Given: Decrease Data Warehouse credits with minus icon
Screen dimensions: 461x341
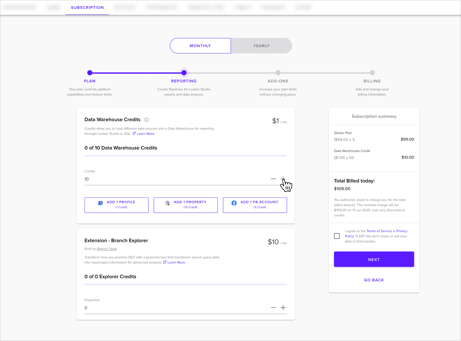Looking at the screenshot, I should pos(273,179).
